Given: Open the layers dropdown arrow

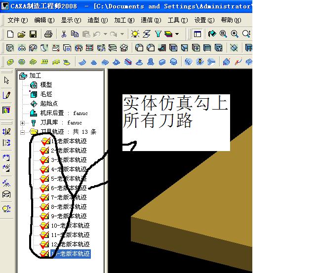Looking at the screenshot, I should click(x=177, y=34).
